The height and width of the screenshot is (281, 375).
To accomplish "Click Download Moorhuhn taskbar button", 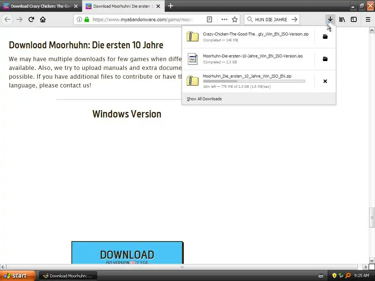I will tap(68, 276).
